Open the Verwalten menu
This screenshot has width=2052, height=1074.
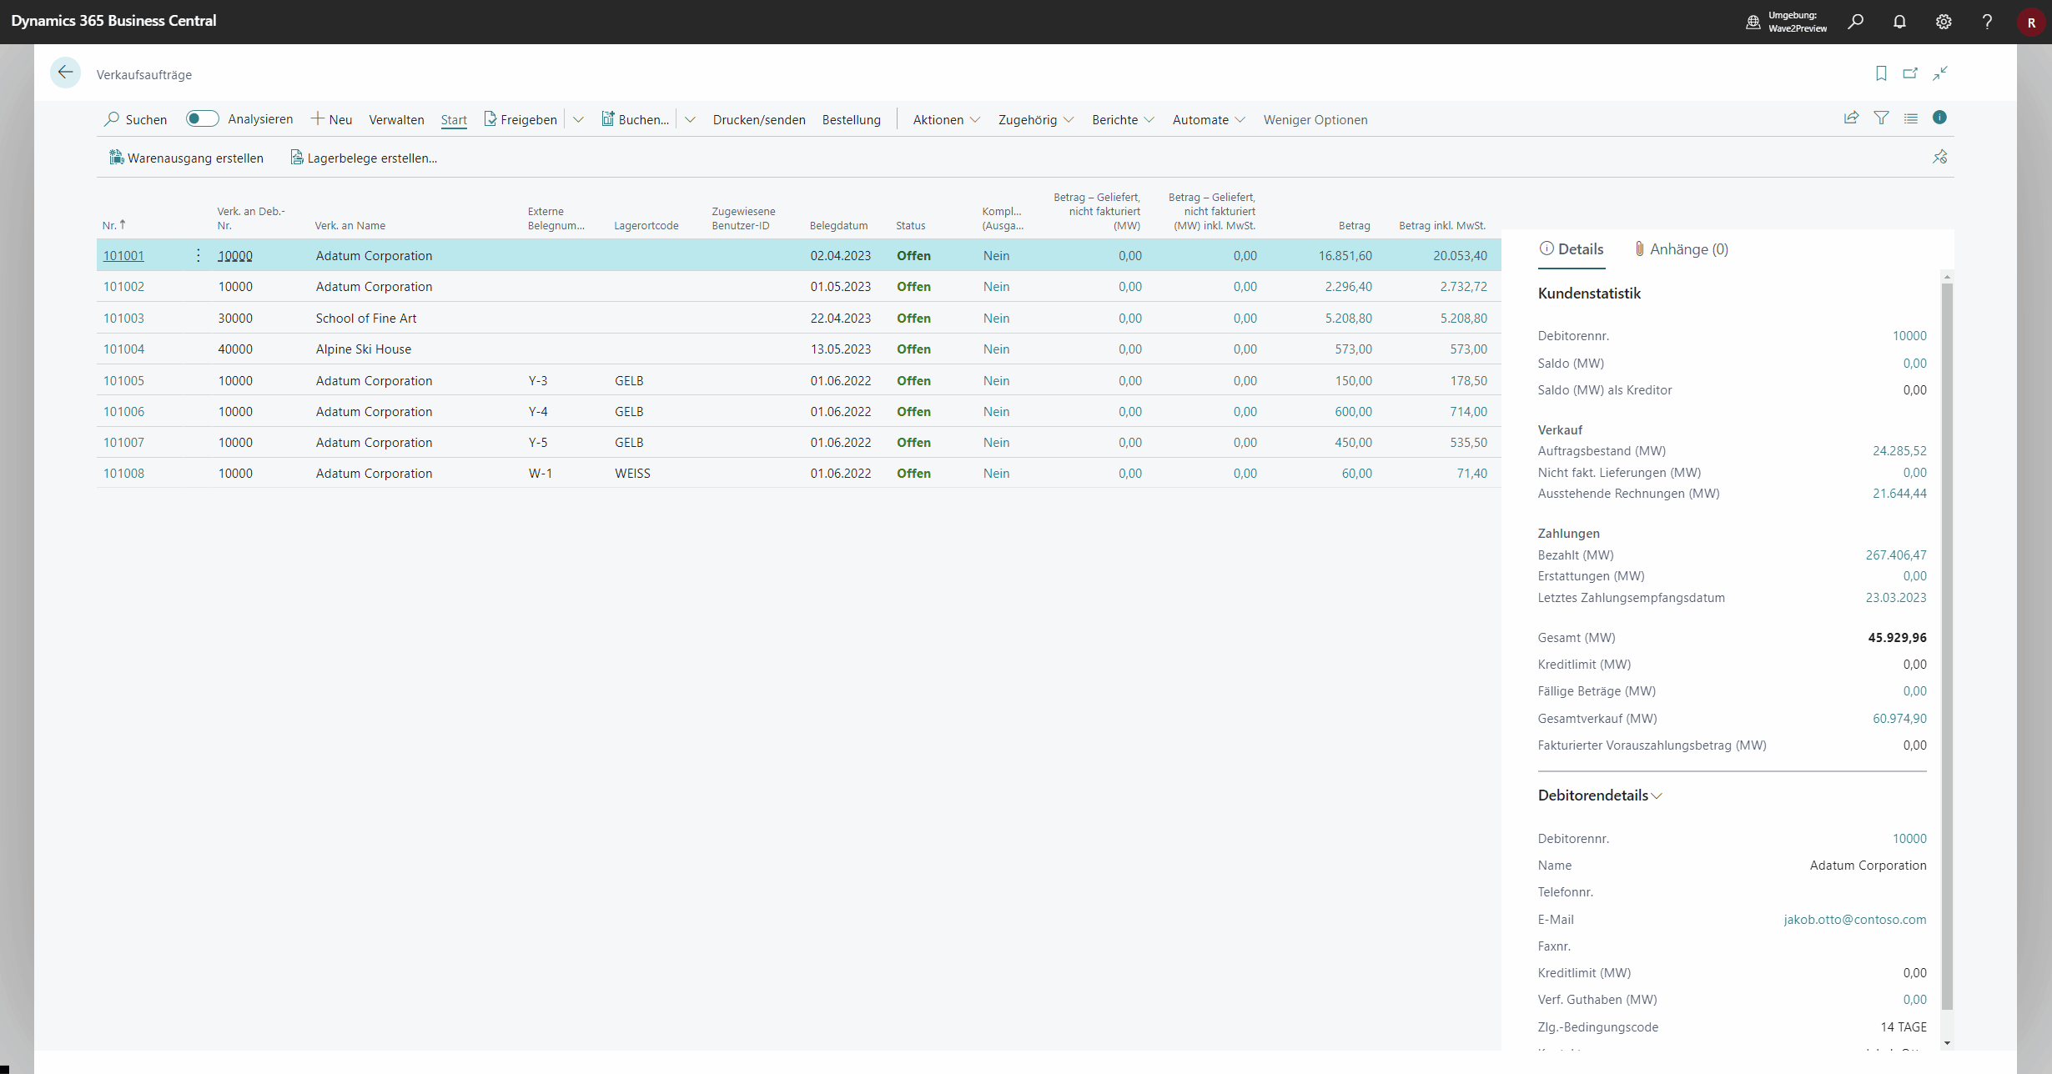[x=396, y=119]
